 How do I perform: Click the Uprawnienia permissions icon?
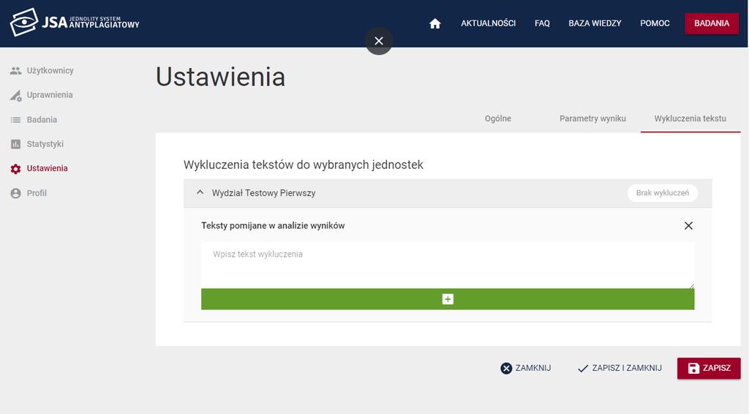(16, 96)
